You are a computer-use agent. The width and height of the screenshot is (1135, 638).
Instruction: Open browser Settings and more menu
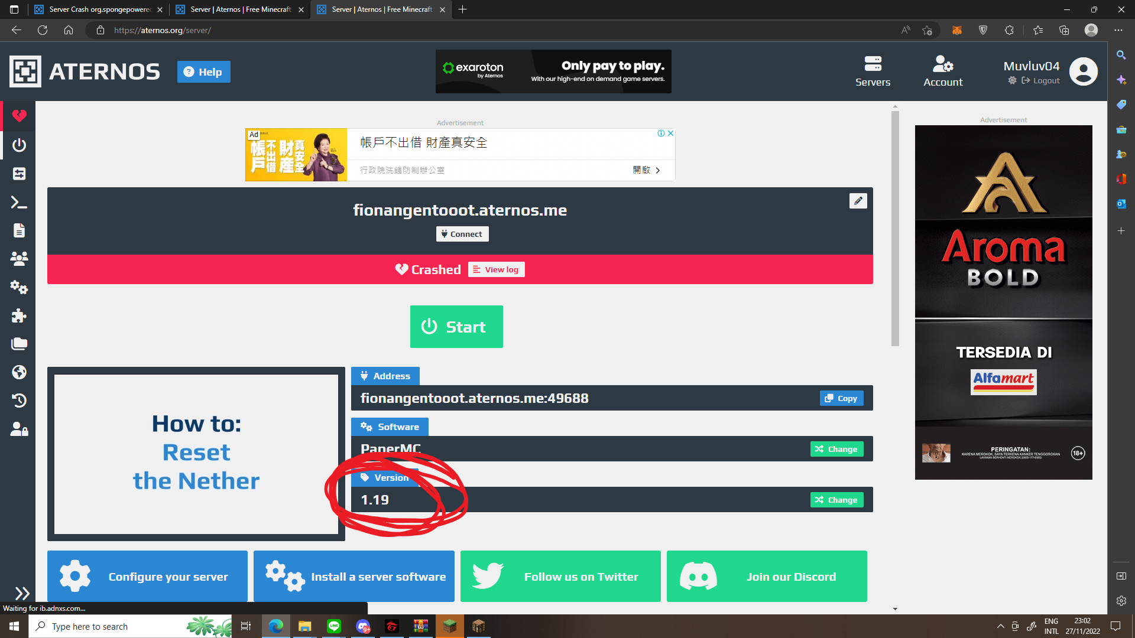[x=1118, y=30]
